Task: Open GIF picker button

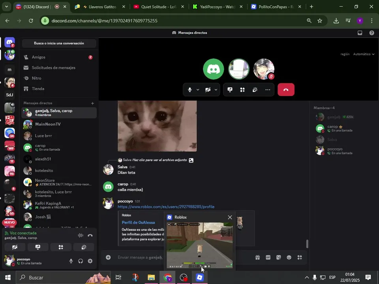Action: coord(268,258)
